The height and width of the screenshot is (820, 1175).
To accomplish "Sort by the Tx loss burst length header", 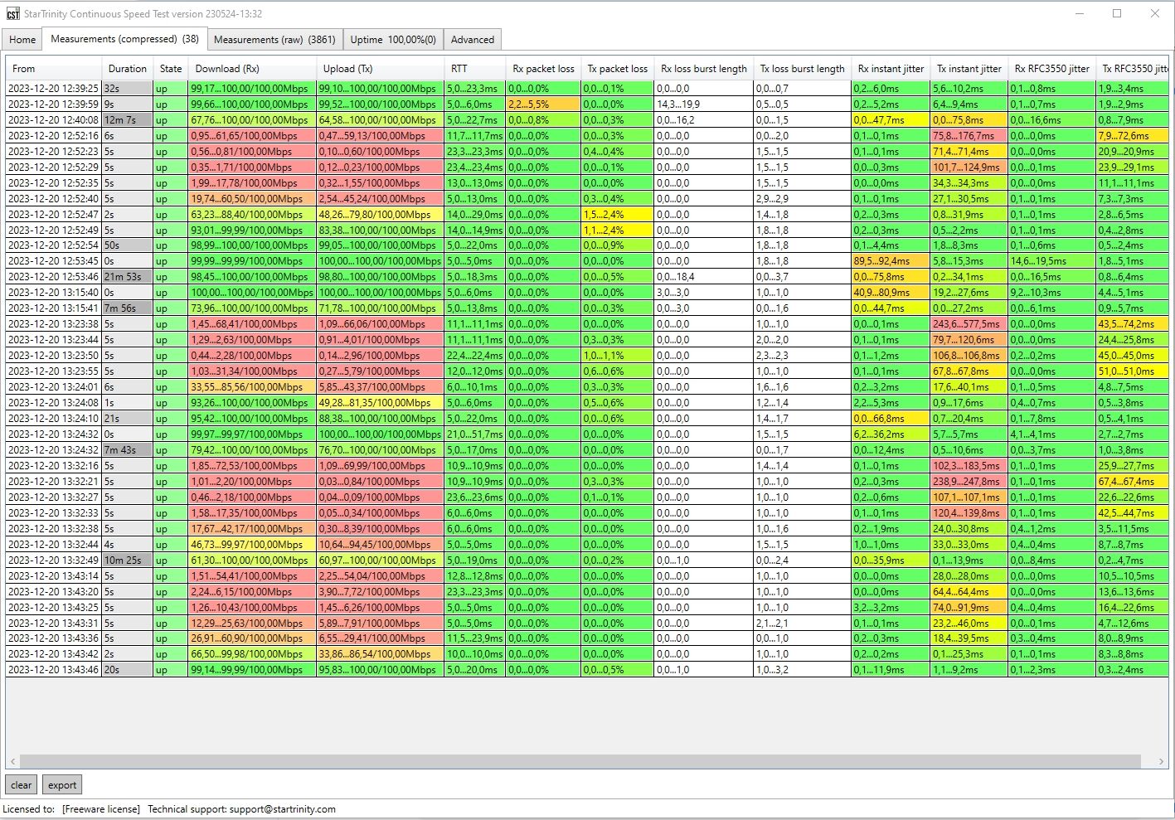I will point(802,69).
